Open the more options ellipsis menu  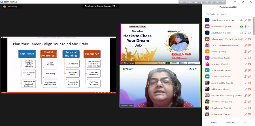pyautogui.click(x=245, y=123)
